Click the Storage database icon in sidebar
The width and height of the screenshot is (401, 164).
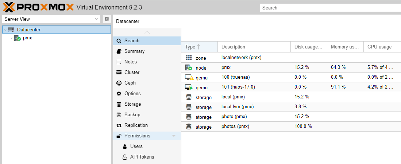(119, 104)
